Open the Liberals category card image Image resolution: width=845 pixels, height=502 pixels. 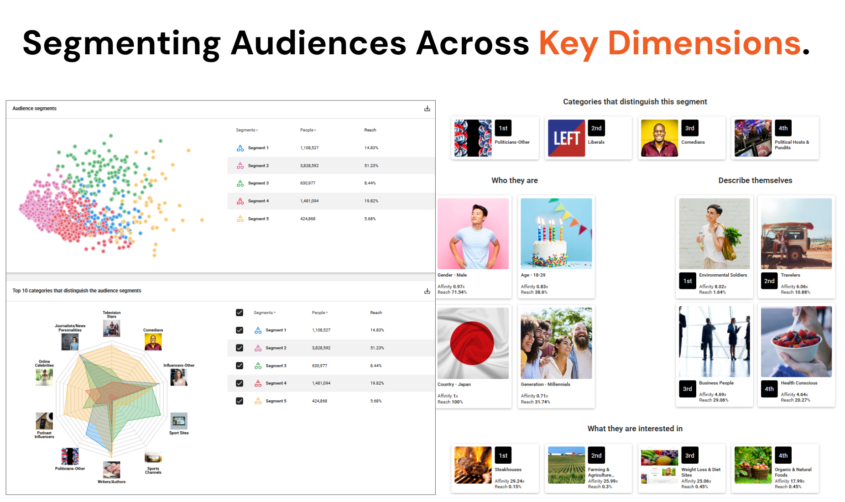[566, 138]
